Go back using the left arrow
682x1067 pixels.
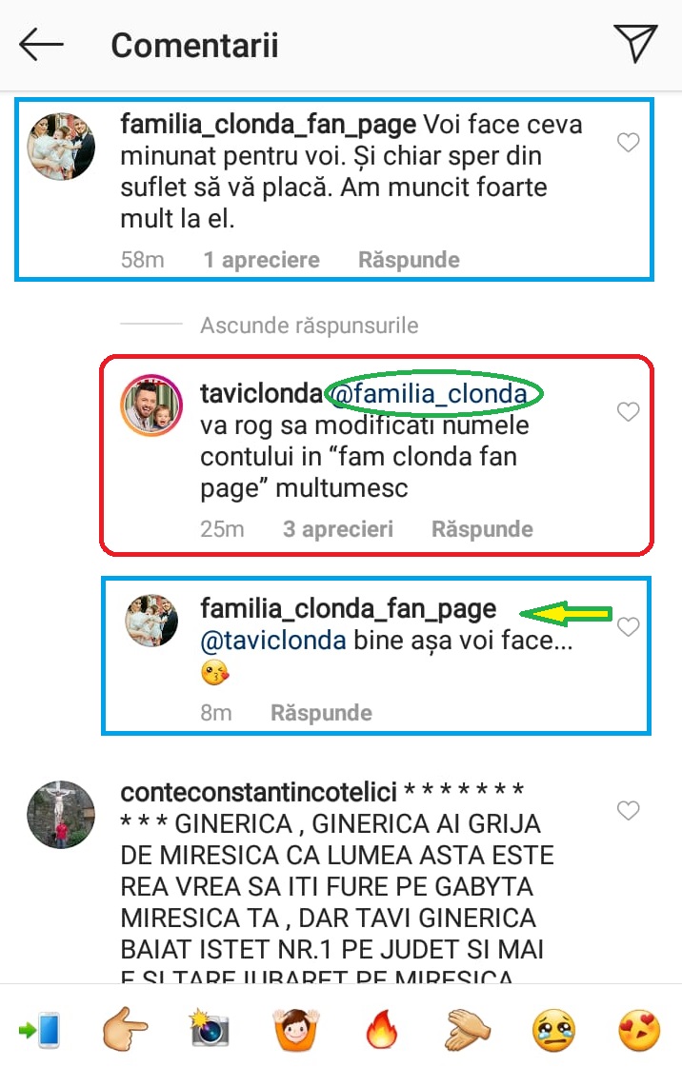click(41, 45)
